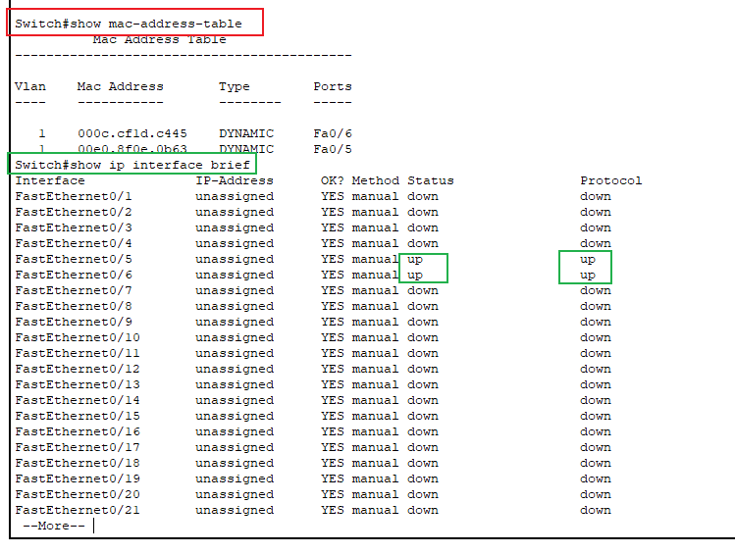Select FastEthernet0/15 interface name

(78, 416)
